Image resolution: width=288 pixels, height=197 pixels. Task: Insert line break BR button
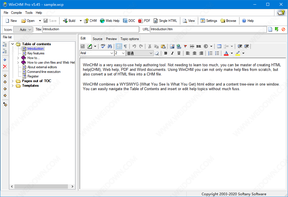(198, 46)
